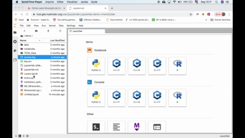This screenshot has height=138, width=245.
Task: Open the macOS Arquivo menu
Action: pyautogui.click(x=49, y=2)
